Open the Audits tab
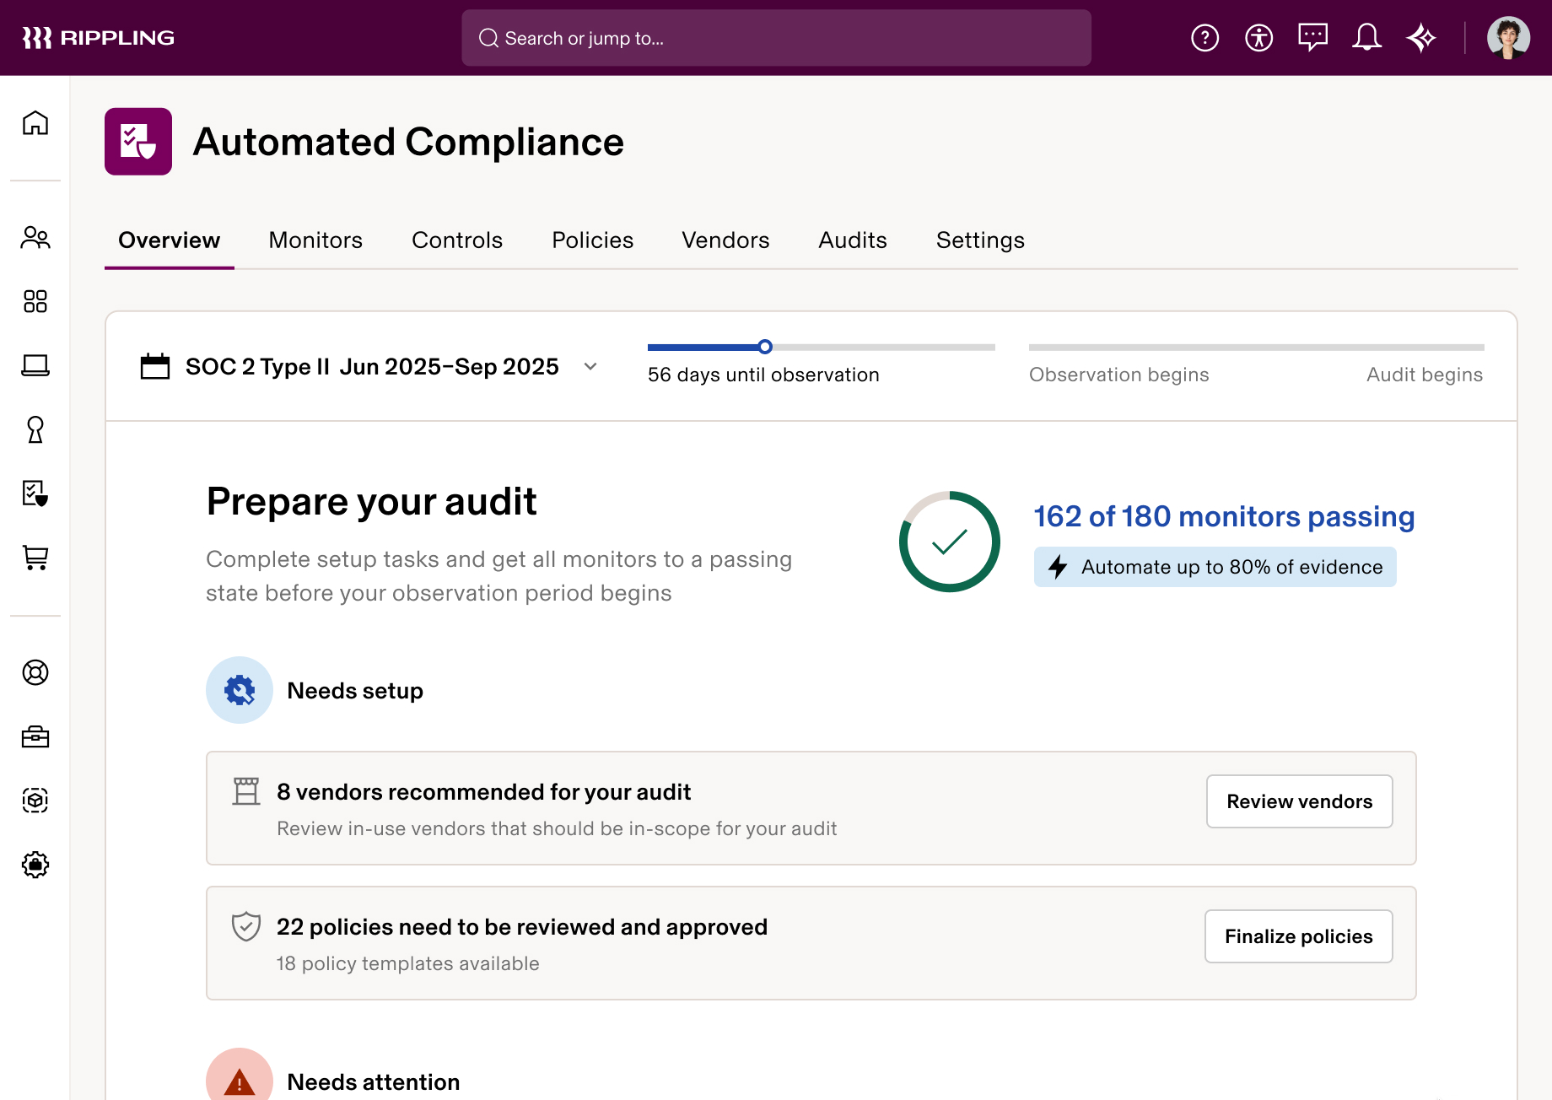The height and width of the screenshot is (1100, 1552). 852,240
